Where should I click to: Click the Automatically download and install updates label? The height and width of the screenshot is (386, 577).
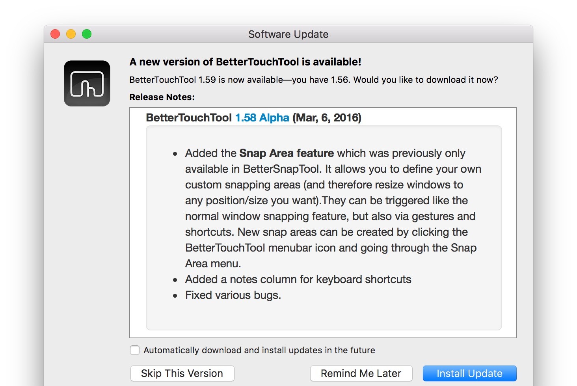tap(259, 350)
